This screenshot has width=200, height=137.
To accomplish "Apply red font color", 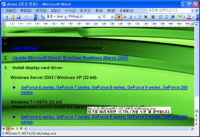I will [x=189, y=17].
